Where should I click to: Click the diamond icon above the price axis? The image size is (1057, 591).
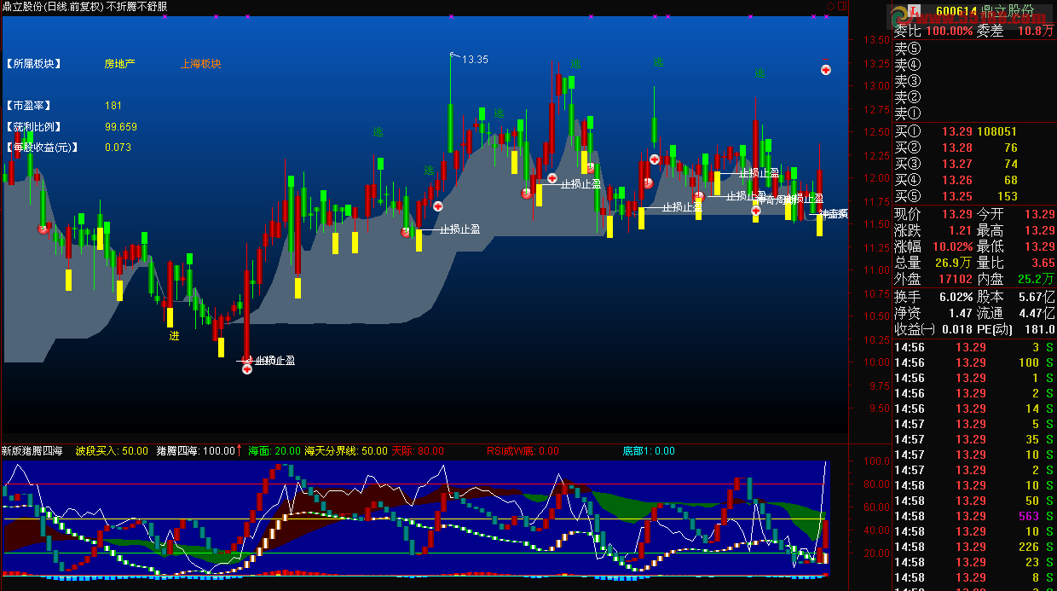830,6
